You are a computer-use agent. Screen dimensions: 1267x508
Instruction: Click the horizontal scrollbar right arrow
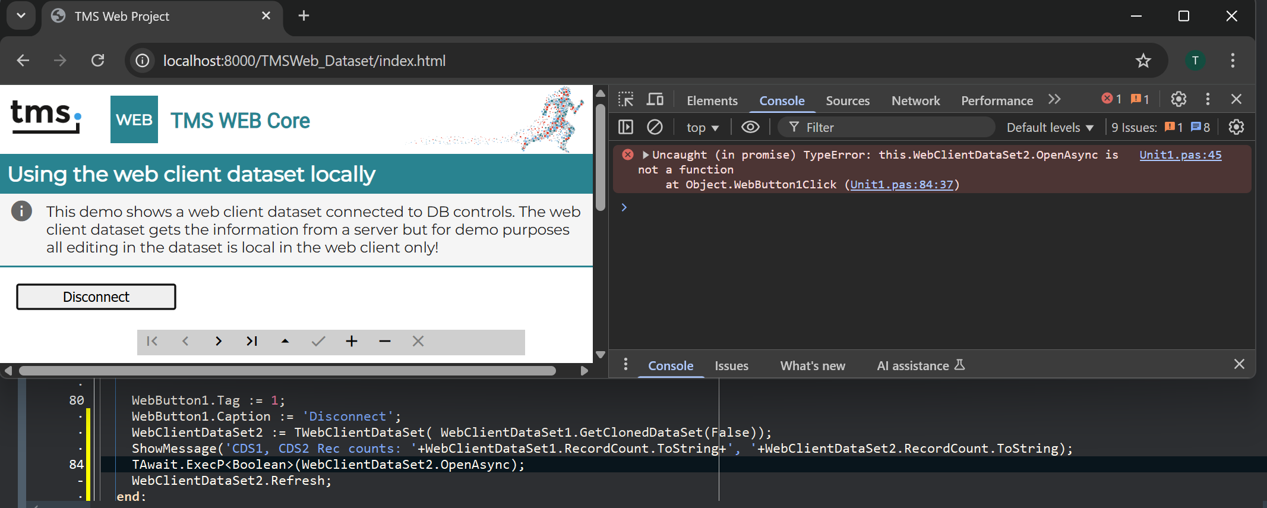point(584,371)
